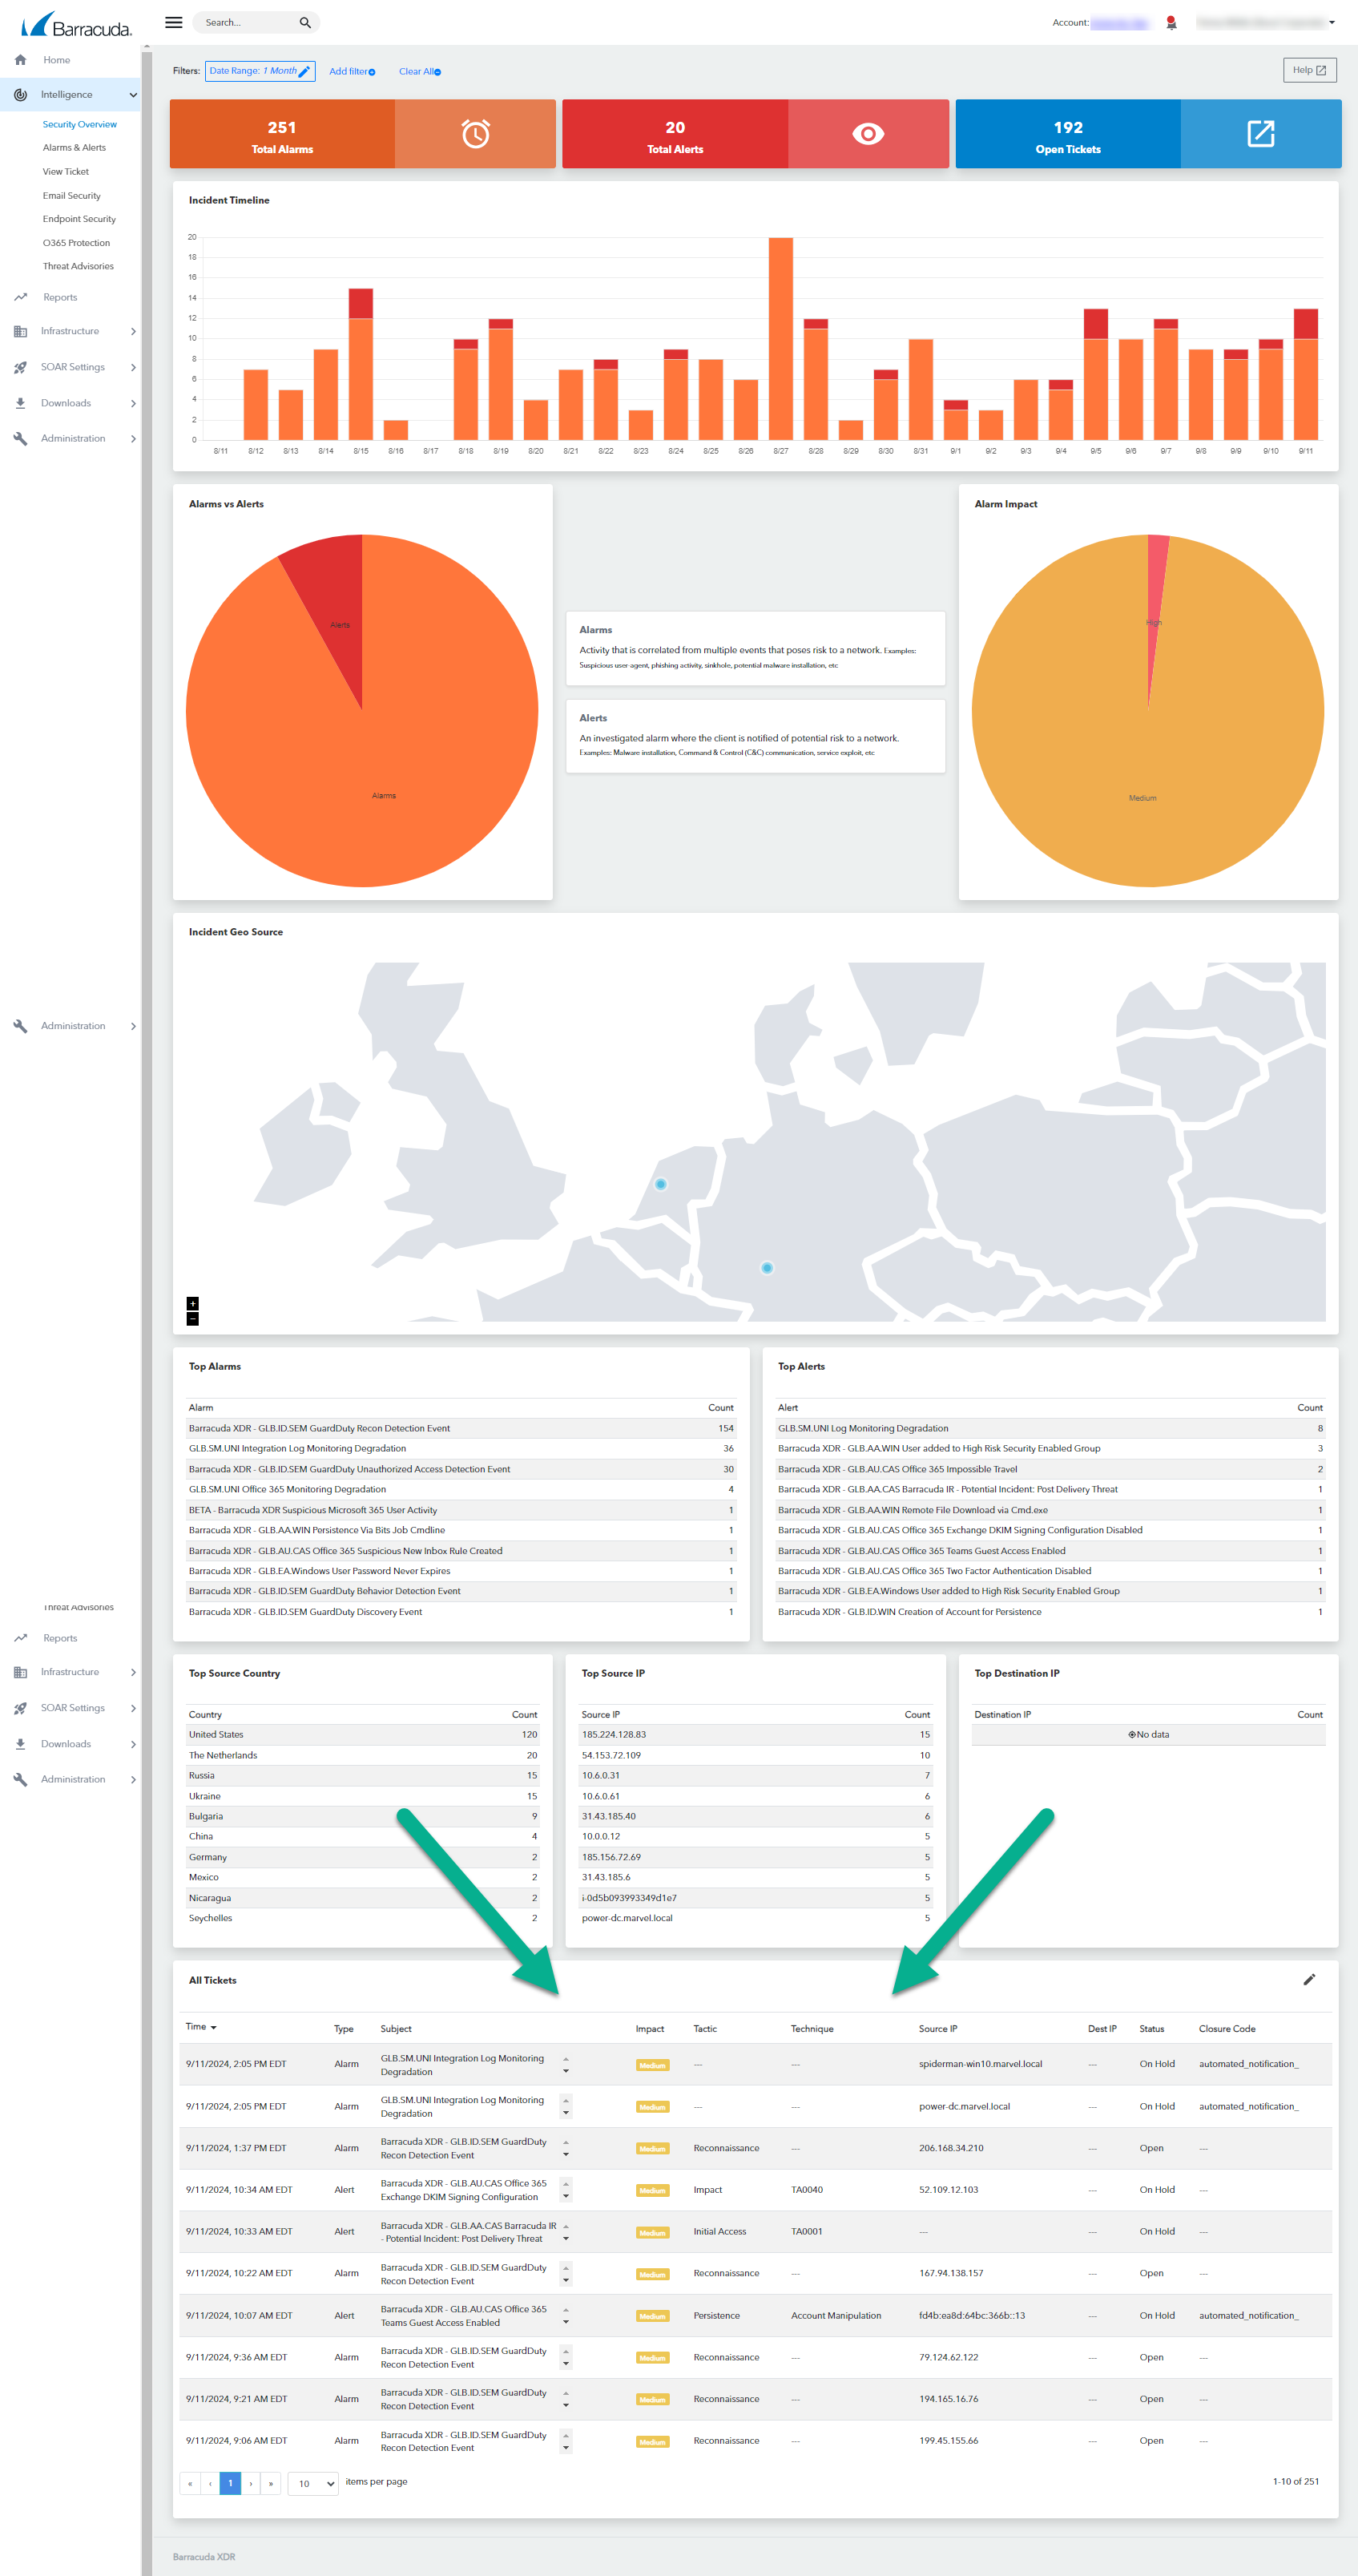The image size is (1358, 2576).
Task: Open the notification bell alerts
Action: pos(1171,22)
